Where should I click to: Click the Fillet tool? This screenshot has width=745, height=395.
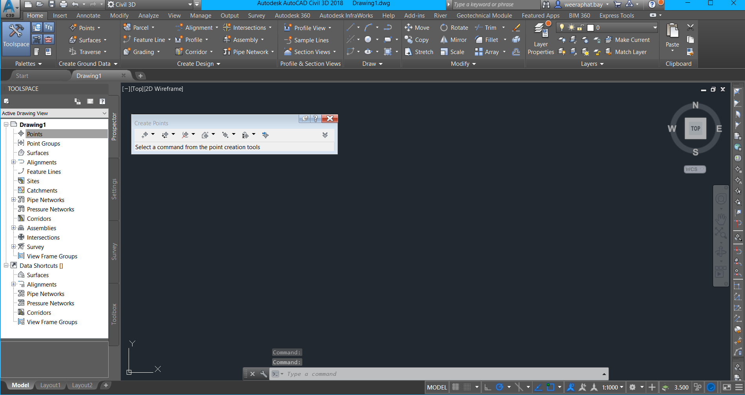point(487,40)
